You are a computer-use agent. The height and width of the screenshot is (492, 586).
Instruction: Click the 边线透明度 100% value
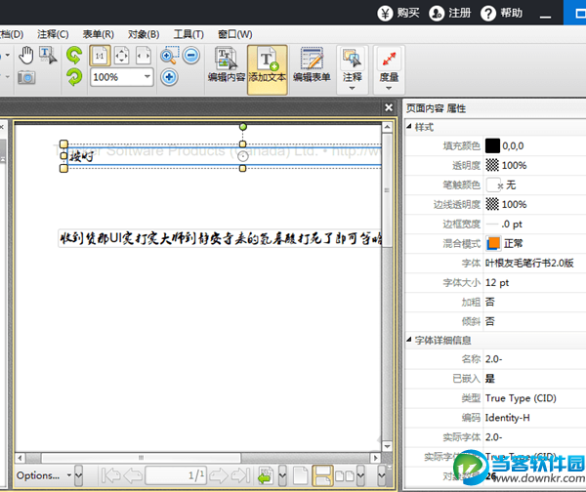pos(515,204)
